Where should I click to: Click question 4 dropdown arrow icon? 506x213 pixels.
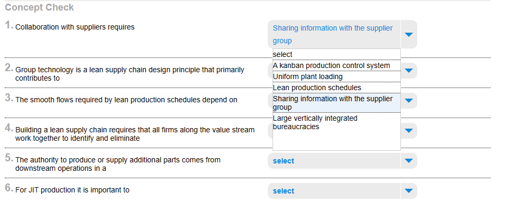click(409, 130)
